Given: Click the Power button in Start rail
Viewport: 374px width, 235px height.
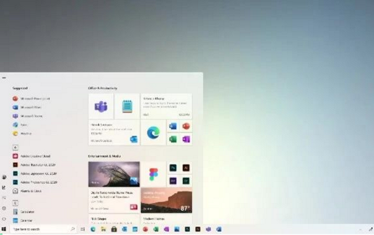Looking at the screenshot, I should coord(4,219).
